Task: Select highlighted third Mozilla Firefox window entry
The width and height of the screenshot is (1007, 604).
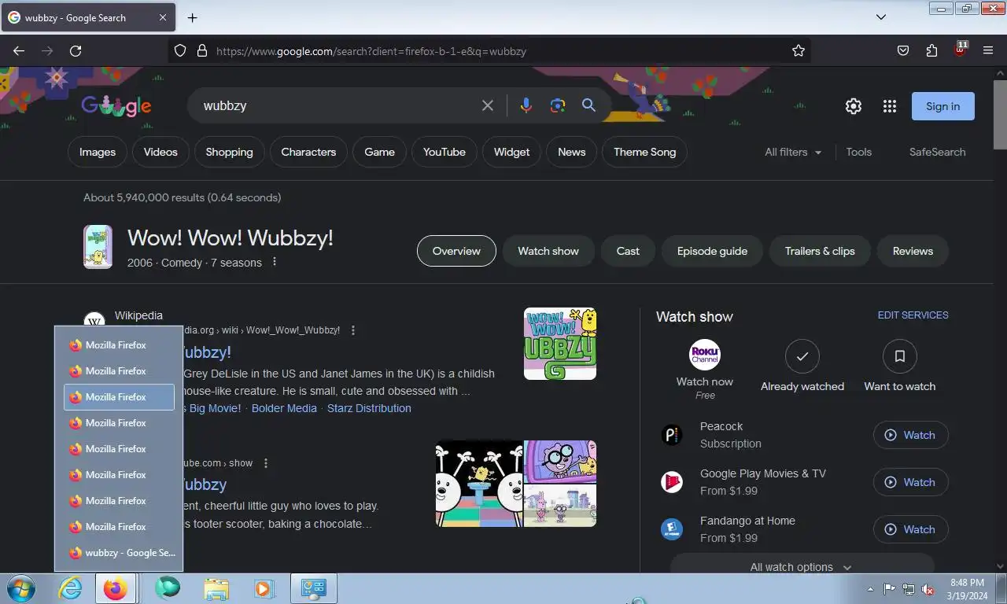Action: (x=119, y=397)
